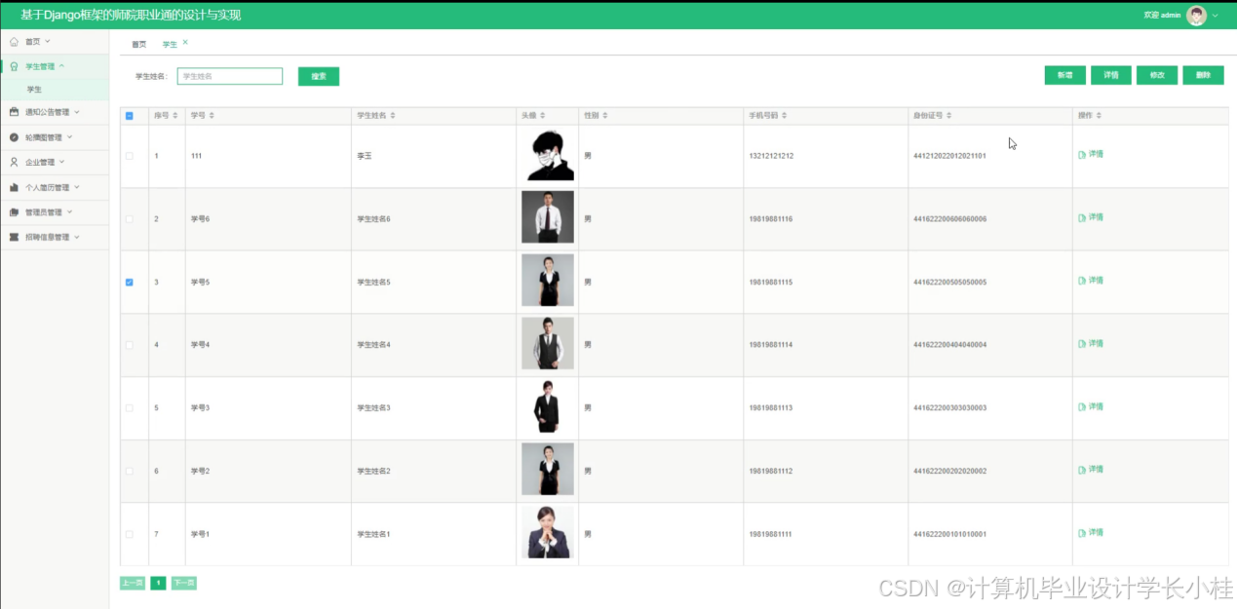Open 详情 link for 学号1 row
Screen dimensions: 1237x609
click(1091, 533)
